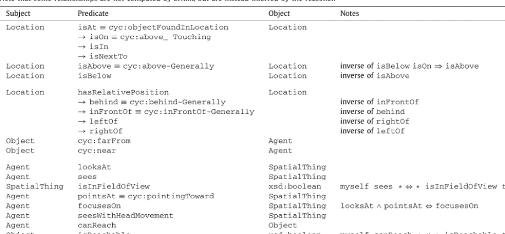Viewport: 505px width, 234px height.
Task: Select the isNextTo sub-predicate
Action: pyautogui.click(x=102, y=57)
